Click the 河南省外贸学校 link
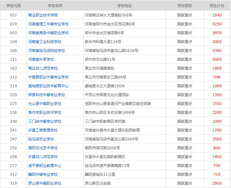The width and height of the screenshot is (231, 188). [x=41, y=59]
